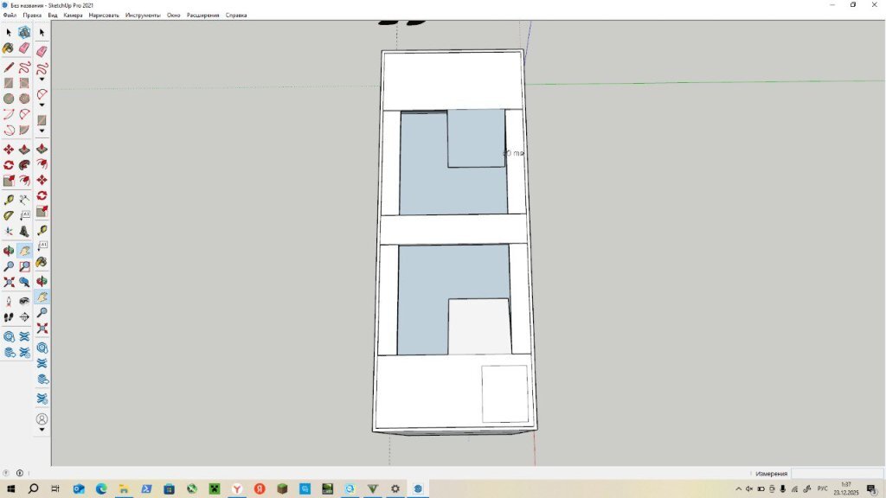Select the Circle drawing tool

9,99
